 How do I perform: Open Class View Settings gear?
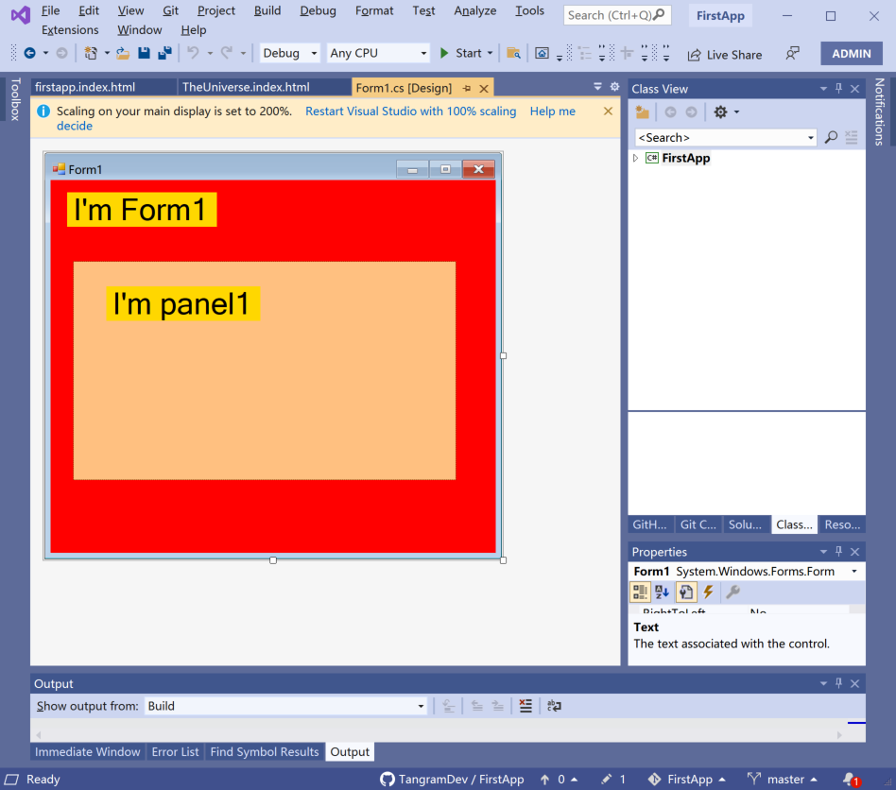(x=720, y=112)
